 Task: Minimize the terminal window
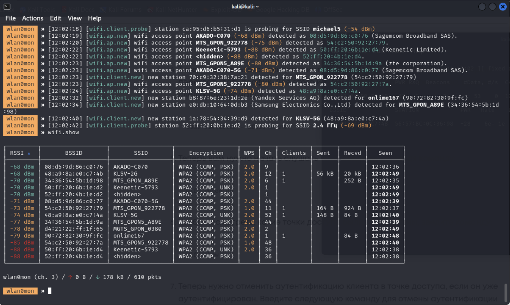click(x=482, y=7)
